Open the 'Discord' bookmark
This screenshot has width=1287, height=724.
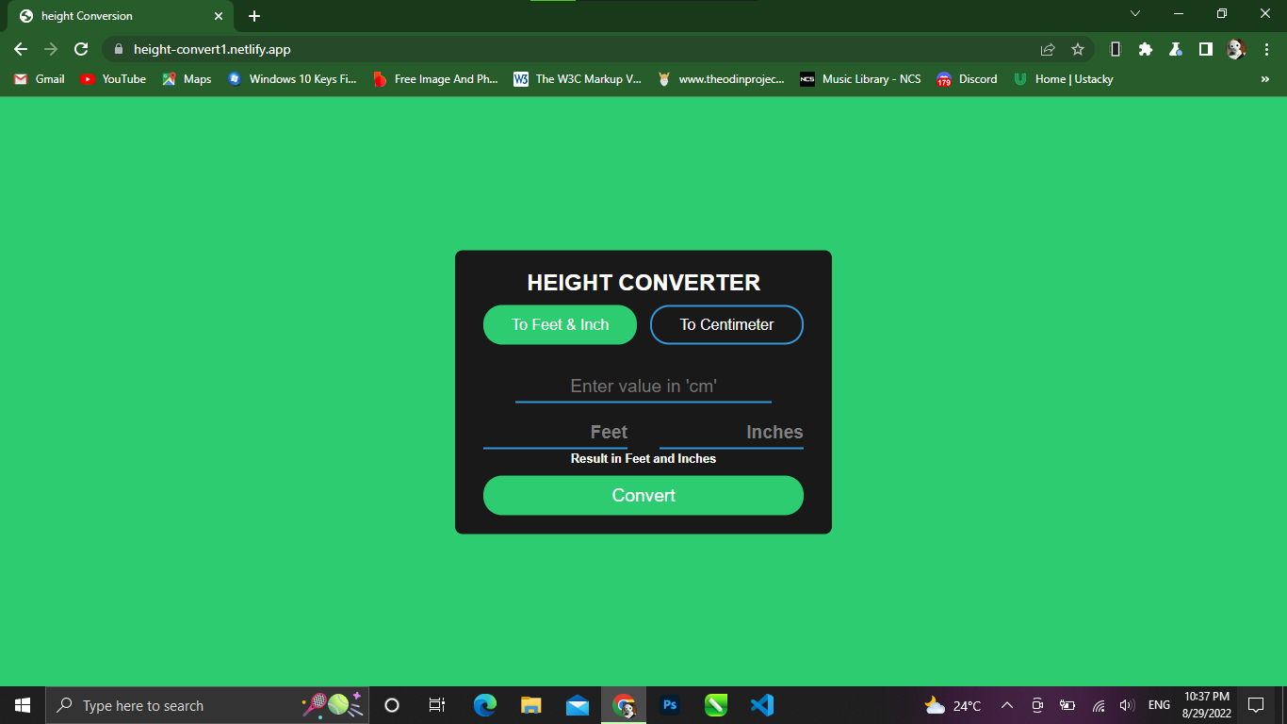pyautogui.click(x=967, y=79)
